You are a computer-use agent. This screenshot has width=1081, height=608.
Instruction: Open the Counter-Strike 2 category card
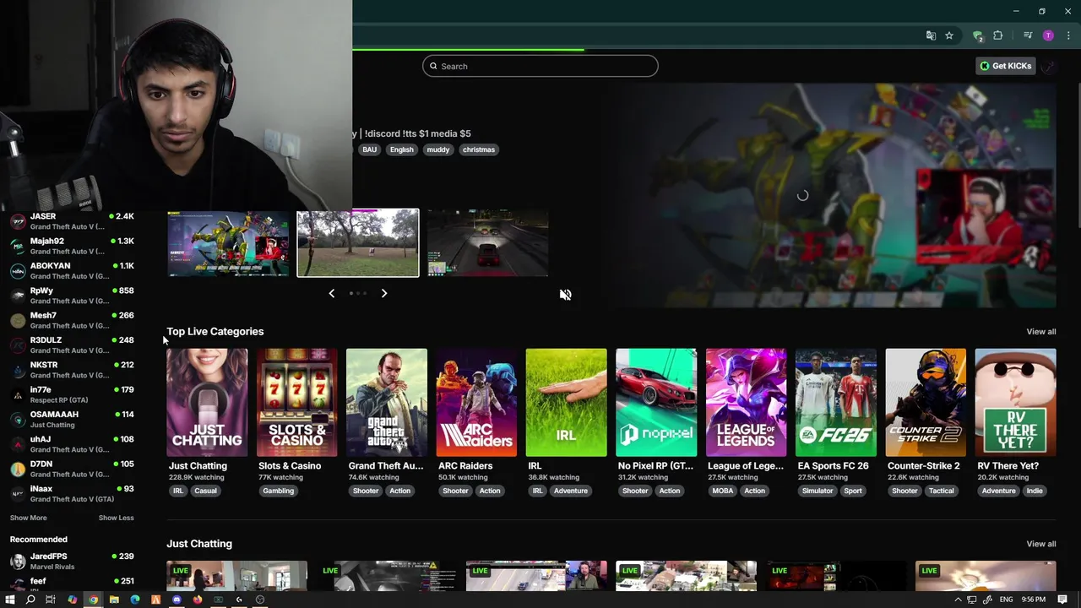(x=926, y=403)
